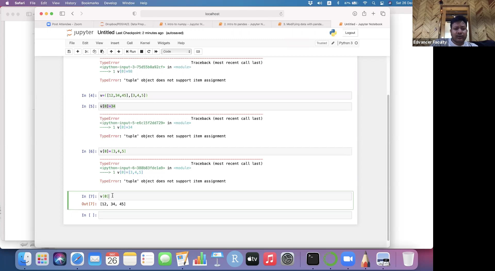Image resolution: width=495 pixels, height=271 pixels.
Task: Copy the selected cell
Action: tap(94, 51)
